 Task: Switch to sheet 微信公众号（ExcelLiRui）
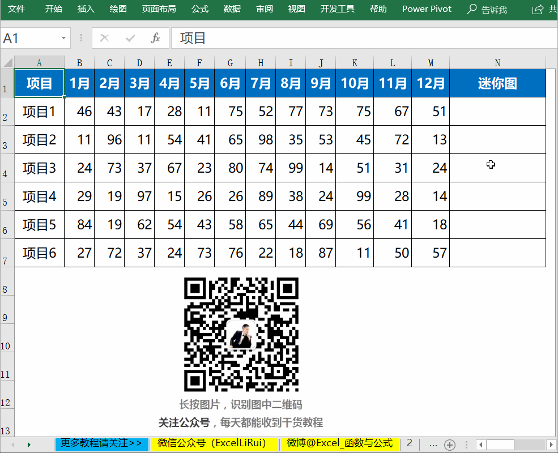(x=214, y=444)
